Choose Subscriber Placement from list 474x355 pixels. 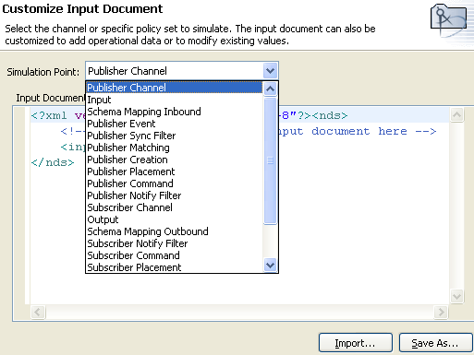[175, 267]
